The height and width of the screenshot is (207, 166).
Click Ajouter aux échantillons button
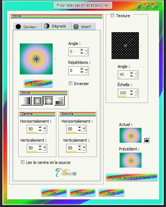132,177
